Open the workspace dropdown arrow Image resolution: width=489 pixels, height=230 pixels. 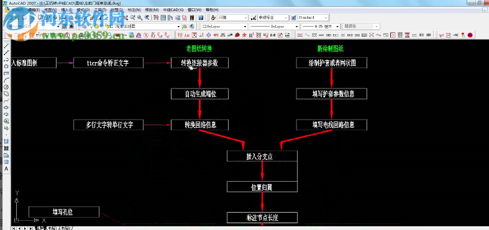(58, 27)
